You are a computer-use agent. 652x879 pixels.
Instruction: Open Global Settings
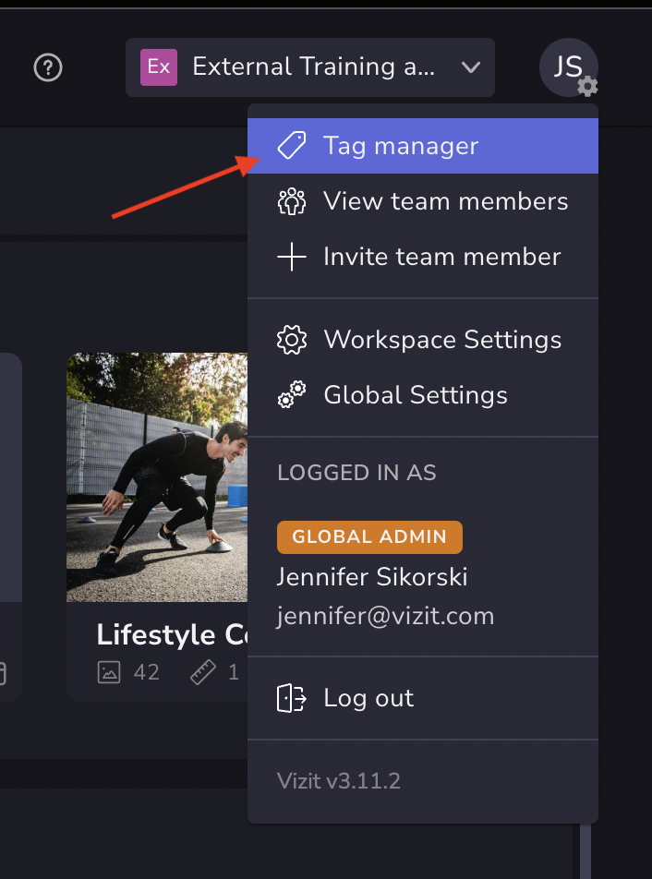(x=423, y=395)
